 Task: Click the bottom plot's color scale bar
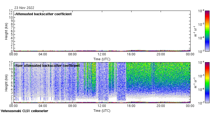[207, 83]
